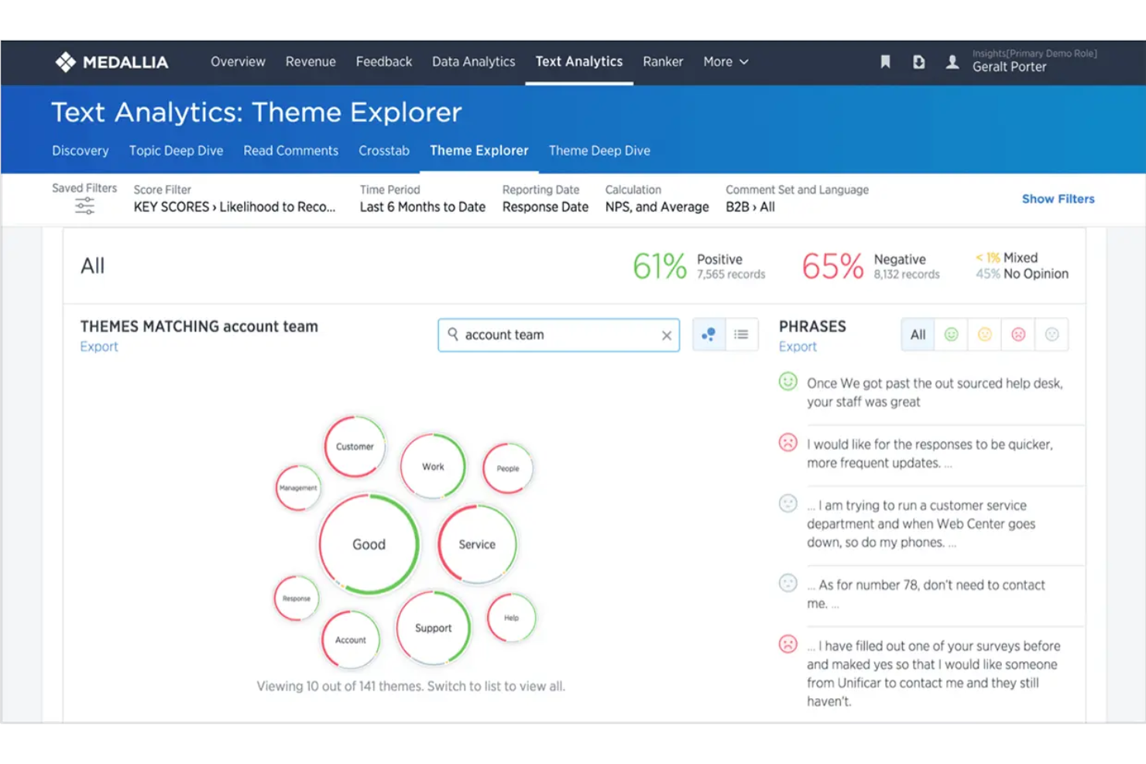Select the All button in phrase sentiment filters
This screenshot has width=1146, height=764.
pyautogui.click(x=917, y=334)
